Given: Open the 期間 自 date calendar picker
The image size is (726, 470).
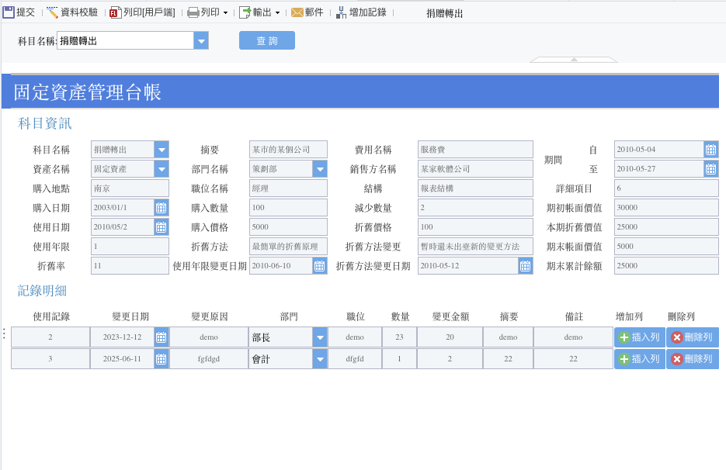Looking at the screenshot, I should pyautogui.click(x=710, y=150).
